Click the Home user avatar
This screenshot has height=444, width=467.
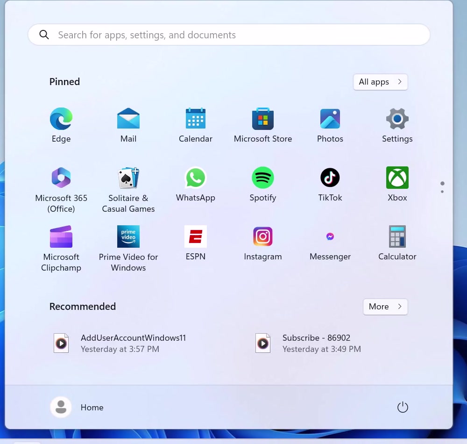[61, 408]
